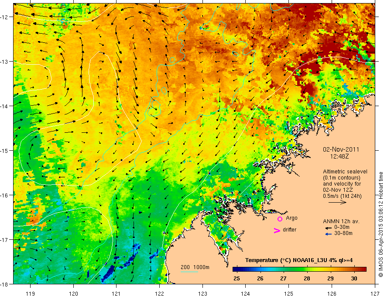
Task: Click the 'Altimetric sealevel' legend line
Action: point(345,172)
